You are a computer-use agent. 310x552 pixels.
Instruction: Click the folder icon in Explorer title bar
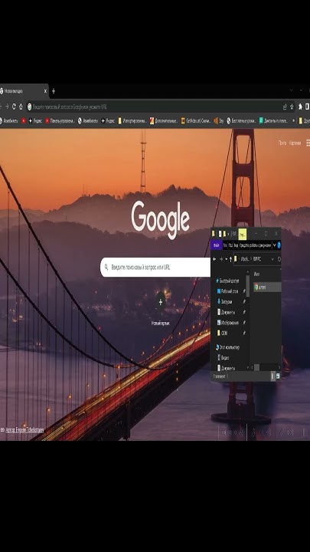pyautogui.click(x=214, y=233)
